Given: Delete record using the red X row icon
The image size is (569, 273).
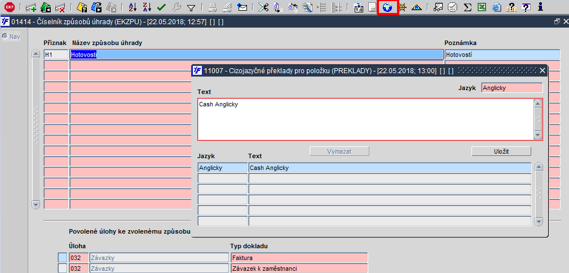Looking at the screenshot, I should click(60, 7).
